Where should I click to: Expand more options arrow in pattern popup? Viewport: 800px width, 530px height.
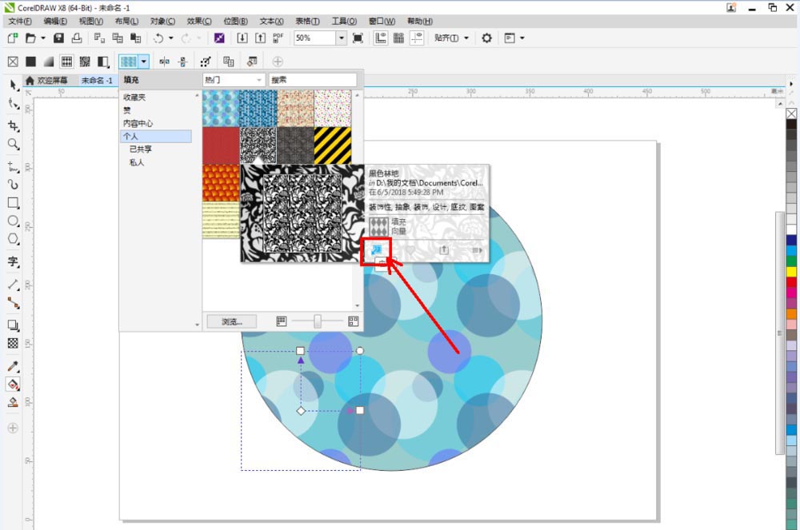(477, 250)
